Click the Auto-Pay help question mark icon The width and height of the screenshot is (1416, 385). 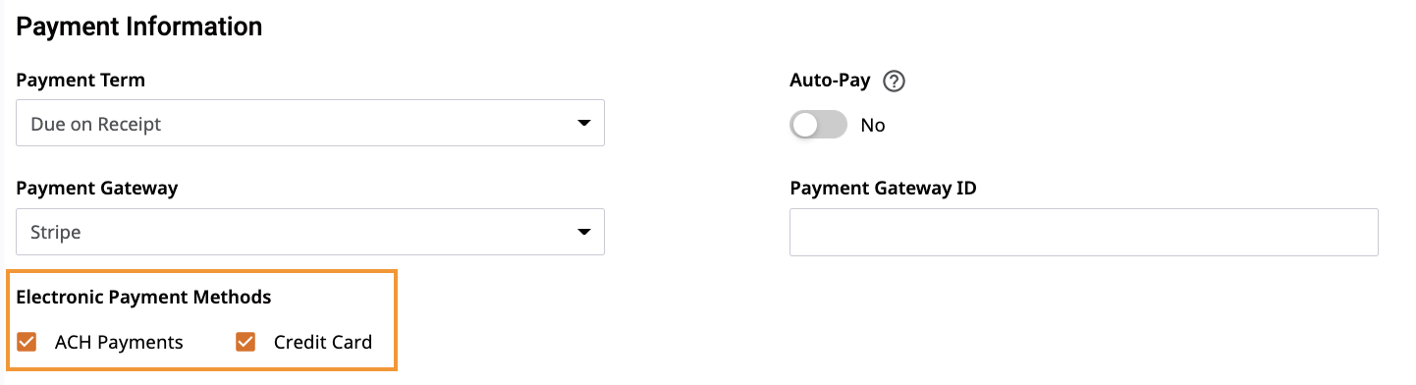coord(894,82)
